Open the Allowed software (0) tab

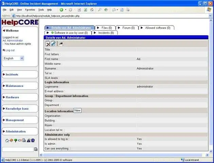tap(156, 28)
